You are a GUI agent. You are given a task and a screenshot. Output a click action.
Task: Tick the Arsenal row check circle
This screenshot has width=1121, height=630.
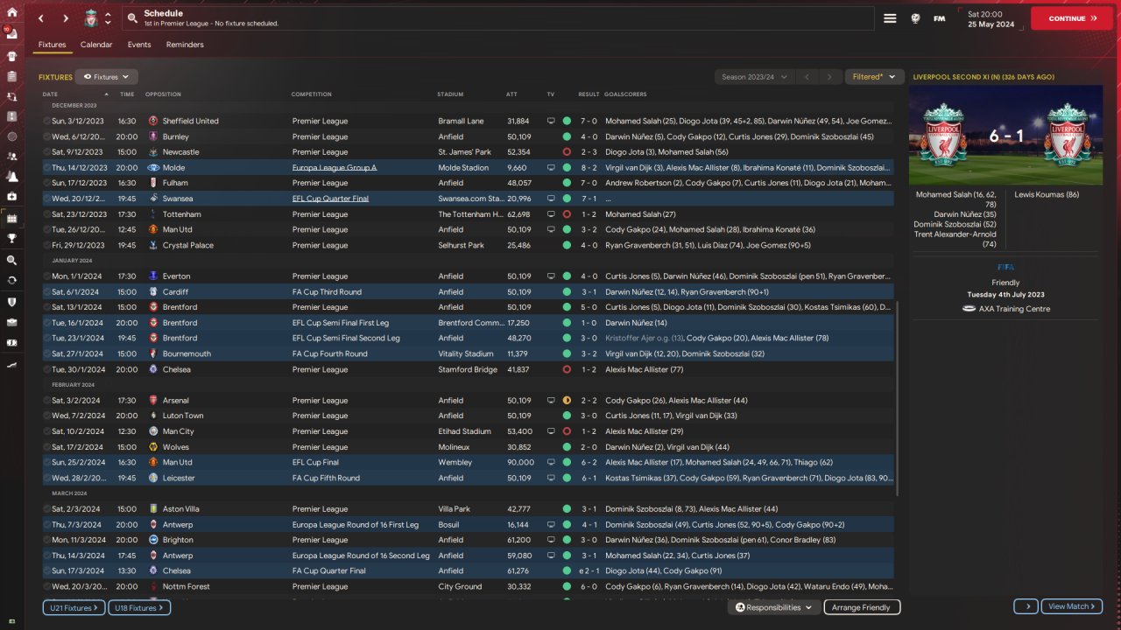tap(47, 400)
